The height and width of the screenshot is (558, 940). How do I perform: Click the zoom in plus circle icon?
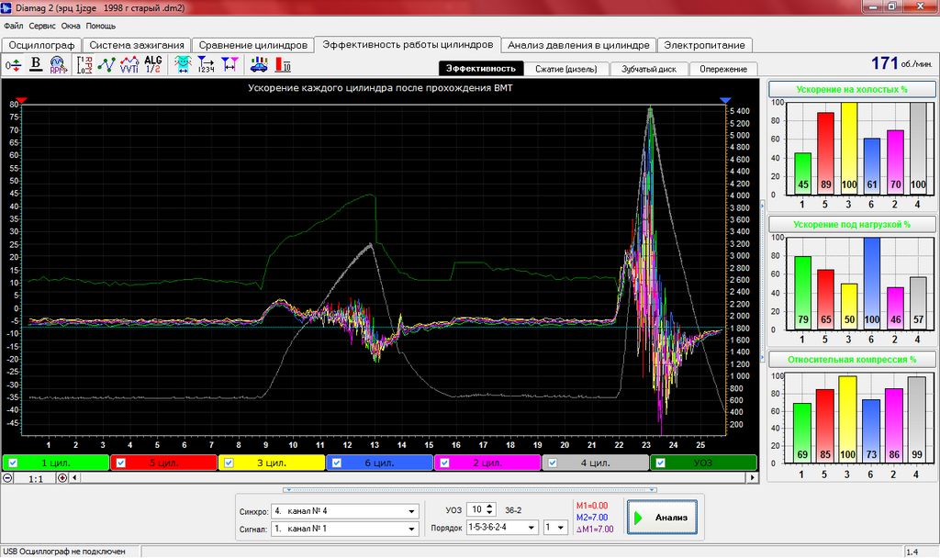(x=62, y=478)
